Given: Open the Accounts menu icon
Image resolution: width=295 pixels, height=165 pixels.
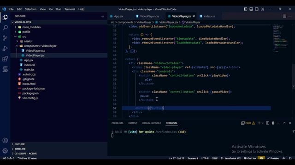Looking at the screenshot, I should coord(5,141).
